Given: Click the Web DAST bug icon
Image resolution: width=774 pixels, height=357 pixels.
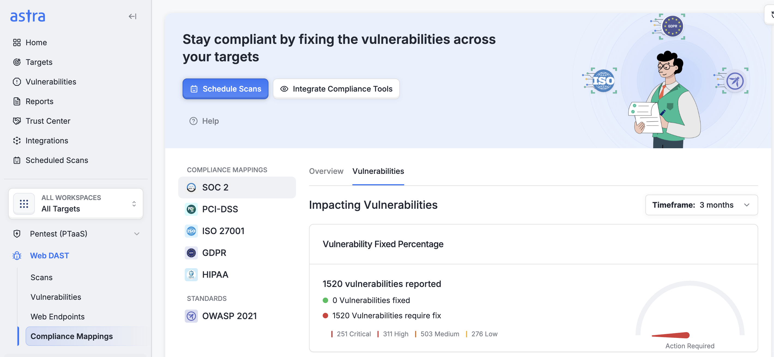Looking at the screenshot, I should point(17,255).
